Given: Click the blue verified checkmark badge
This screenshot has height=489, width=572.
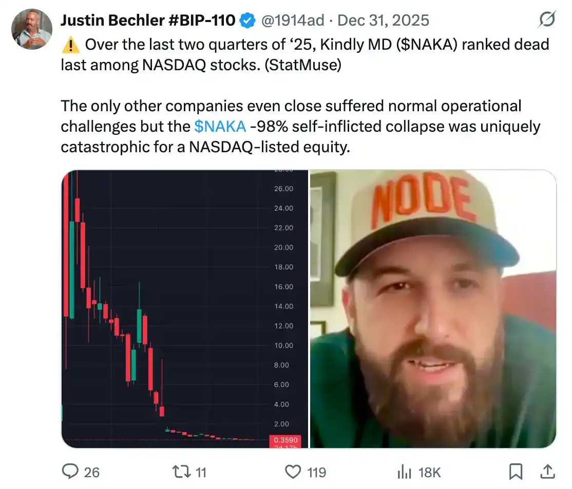Looking at the screenshot, I should tap(246, 19).
